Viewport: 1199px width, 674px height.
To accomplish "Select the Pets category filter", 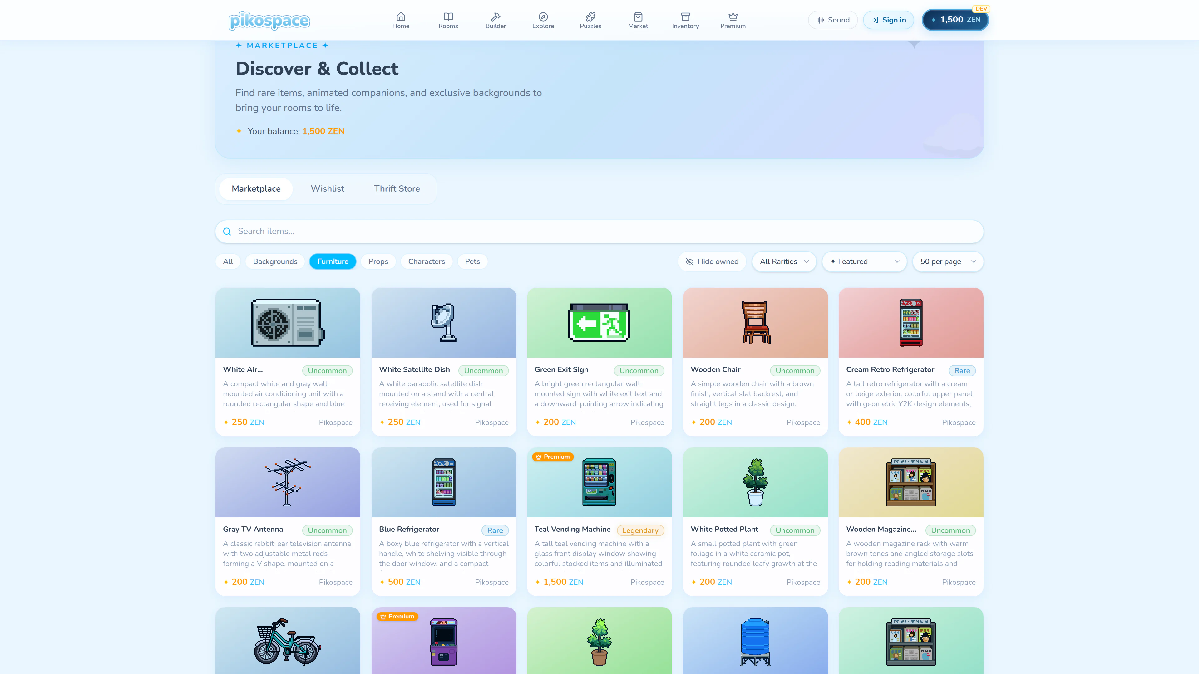I will pos(472,261).
